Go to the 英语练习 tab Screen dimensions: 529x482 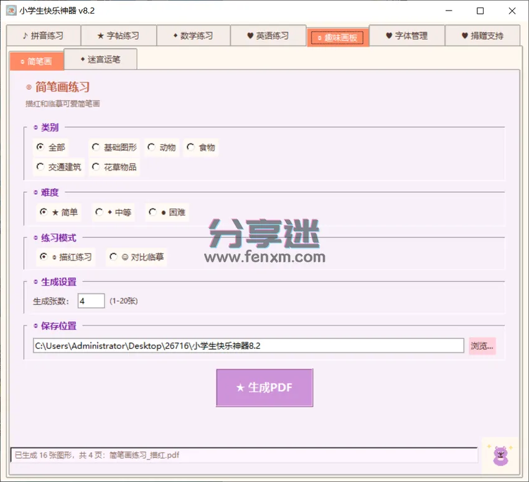[268, 35]
